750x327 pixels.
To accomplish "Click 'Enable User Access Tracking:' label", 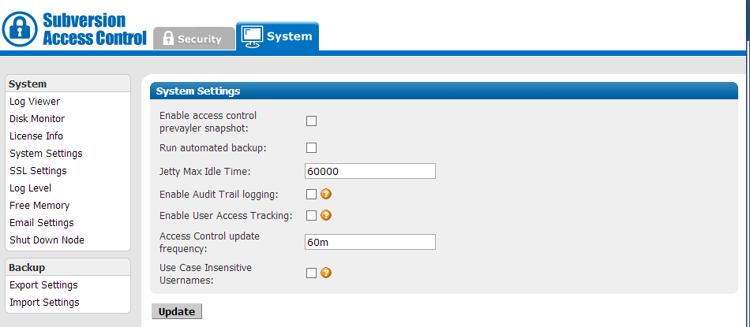I will coord(226,216).
